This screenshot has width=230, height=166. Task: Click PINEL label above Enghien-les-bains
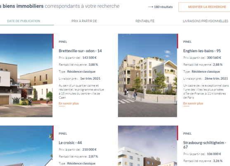pos(187,42)
